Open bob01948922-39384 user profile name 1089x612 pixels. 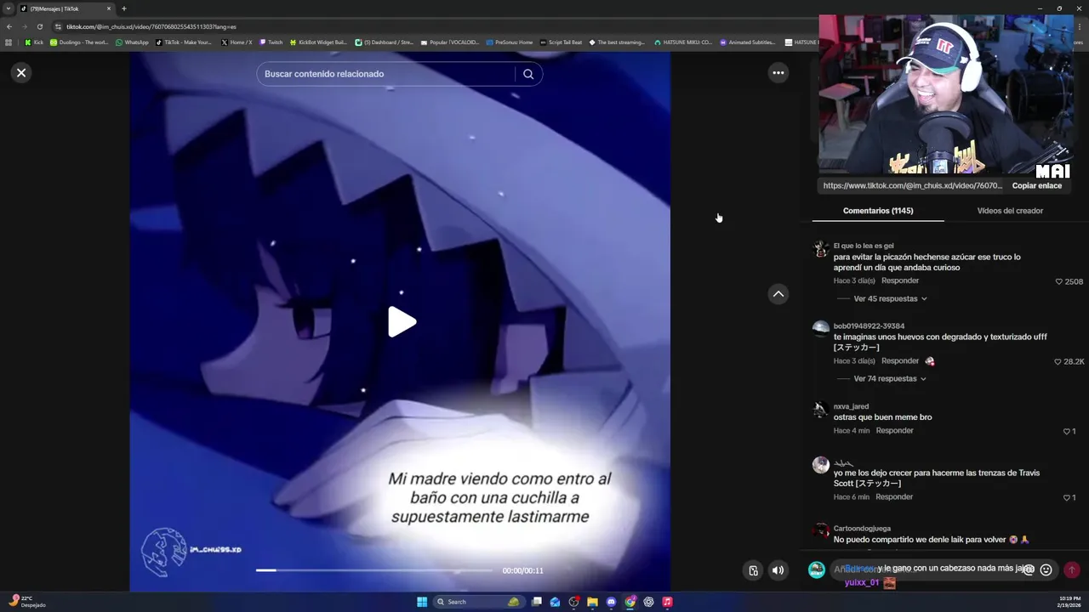point(869,326)
